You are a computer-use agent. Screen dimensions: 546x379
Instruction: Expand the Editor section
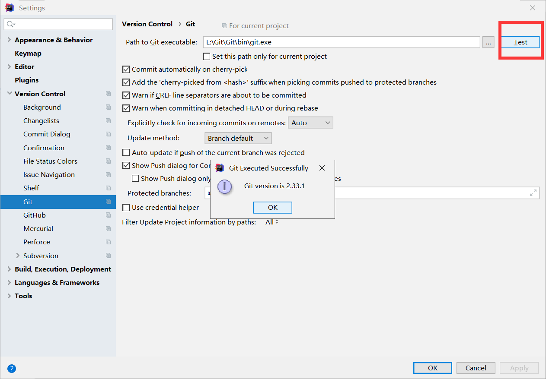tap(10, 66)
